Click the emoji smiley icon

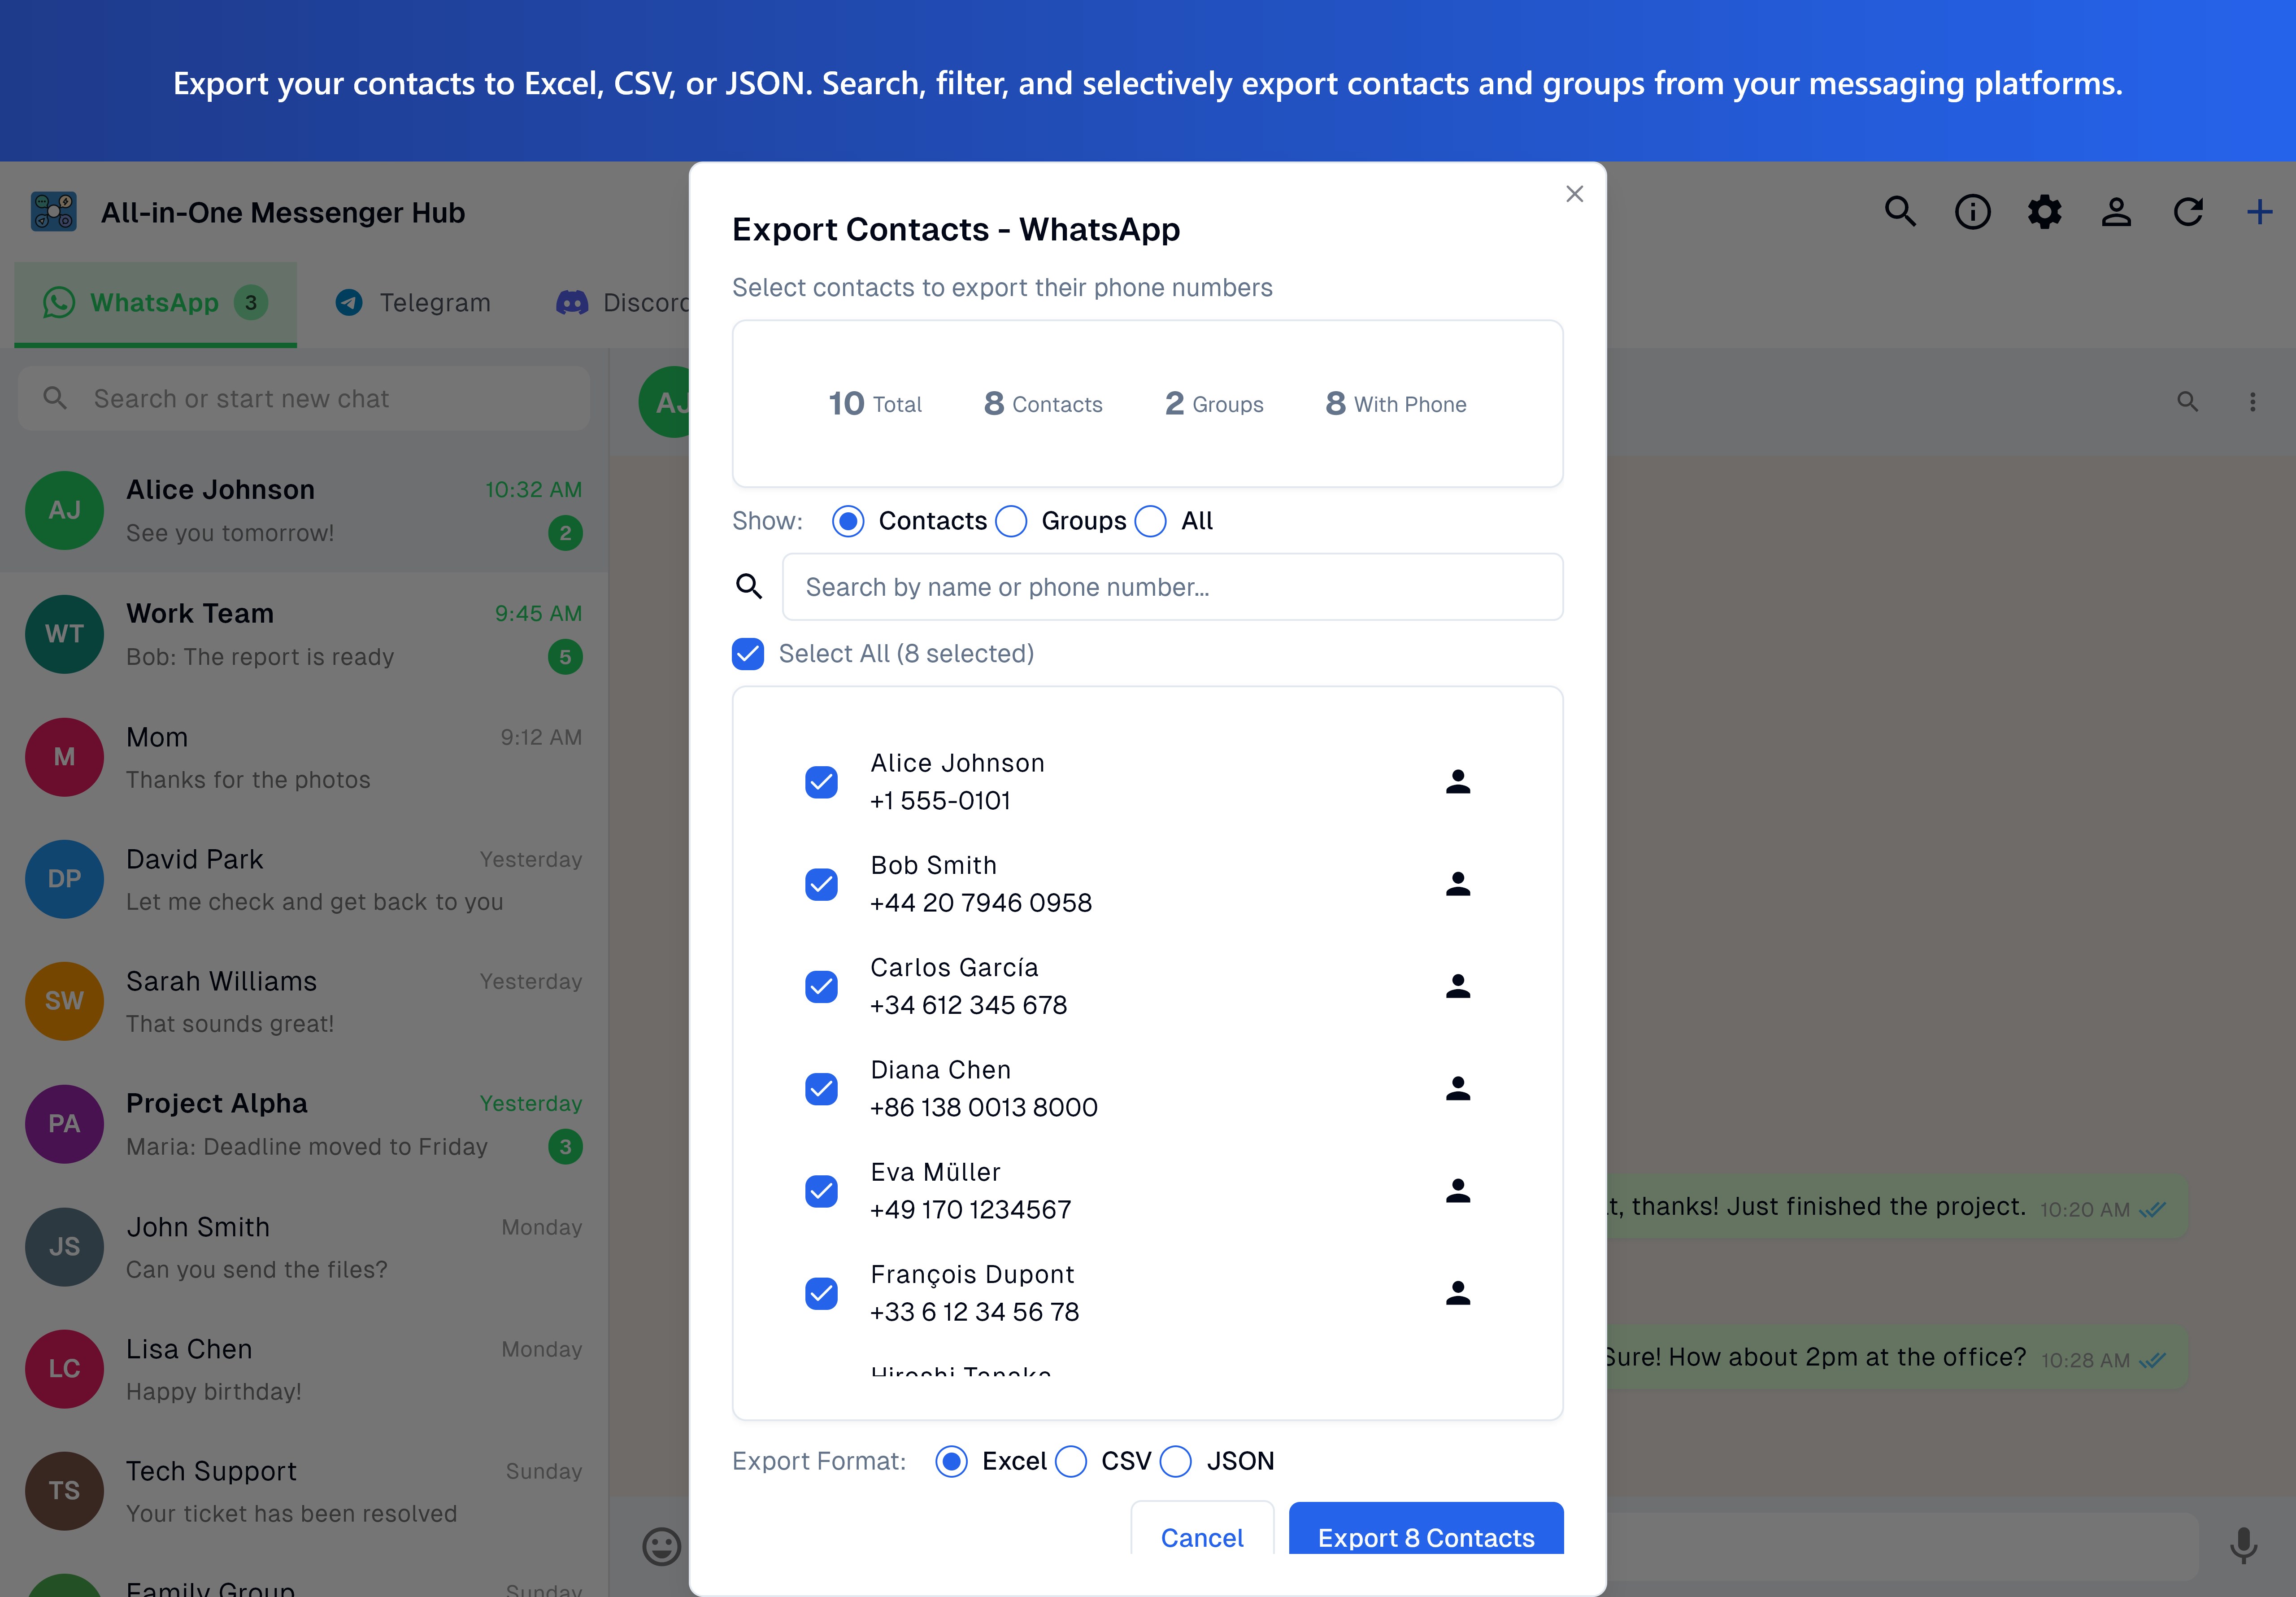tap(661, 1546)
